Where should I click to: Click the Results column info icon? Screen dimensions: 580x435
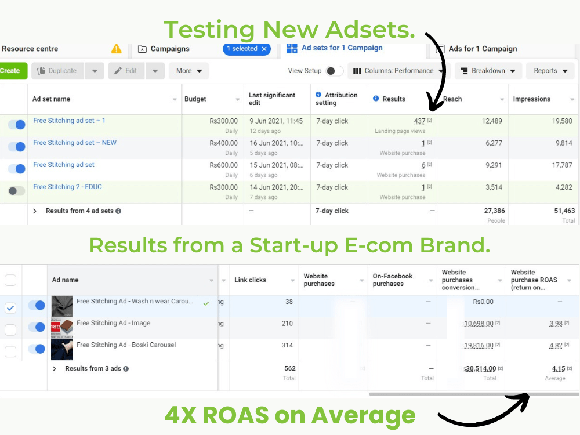(376, 99)
